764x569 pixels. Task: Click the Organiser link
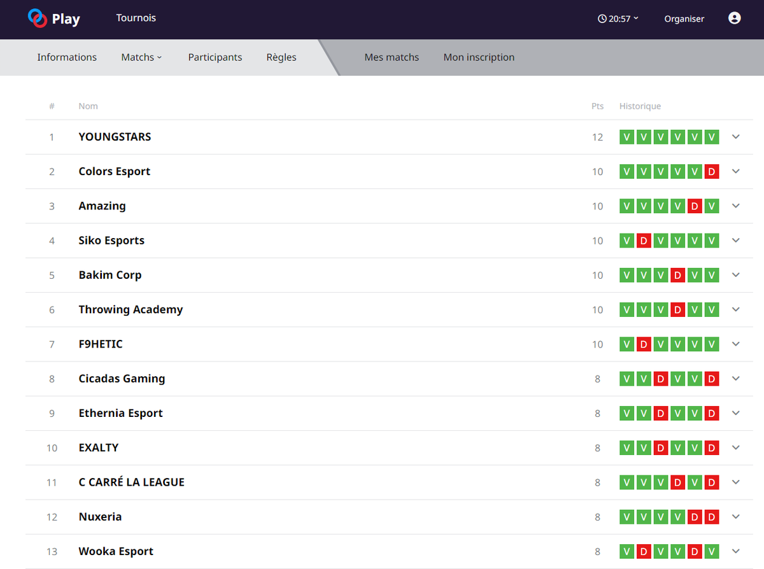684,19
